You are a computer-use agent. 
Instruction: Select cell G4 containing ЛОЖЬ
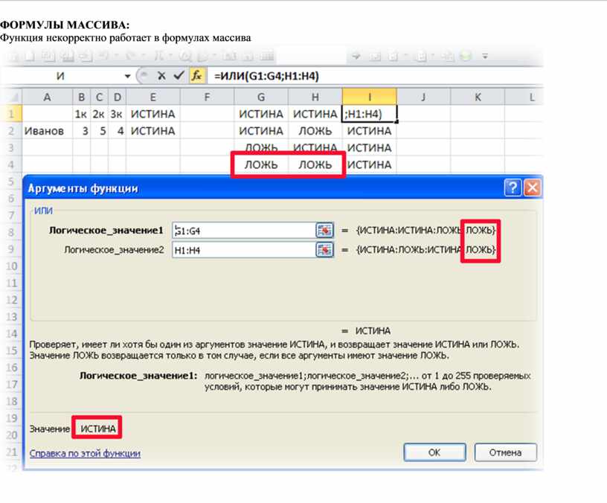261,164
